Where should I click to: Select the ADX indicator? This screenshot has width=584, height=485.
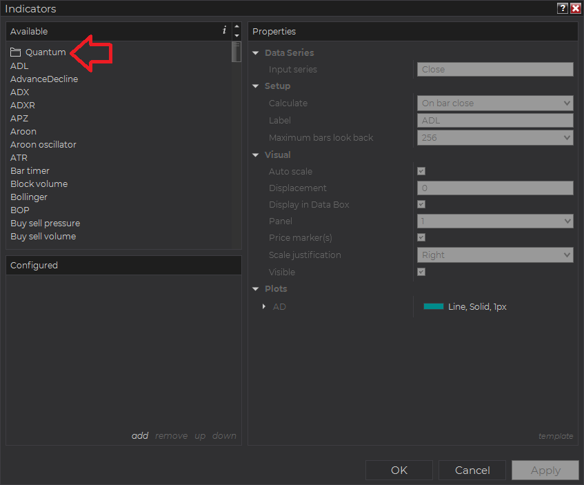(19, 92)
